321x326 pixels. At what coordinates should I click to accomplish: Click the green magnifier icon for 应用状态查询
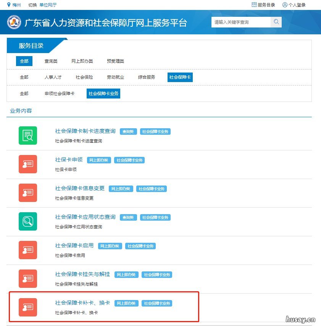[27, 221]
